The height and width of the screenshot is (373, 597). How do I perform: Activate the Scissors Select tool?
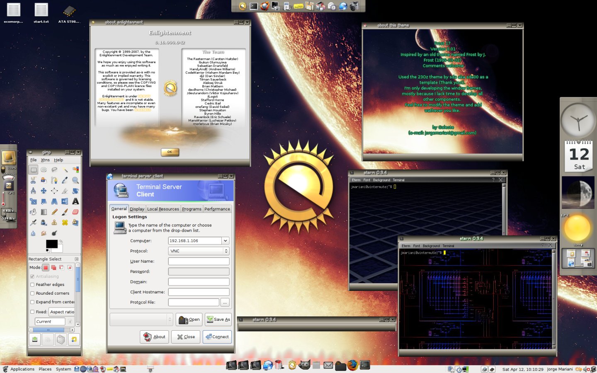point(33,180)
